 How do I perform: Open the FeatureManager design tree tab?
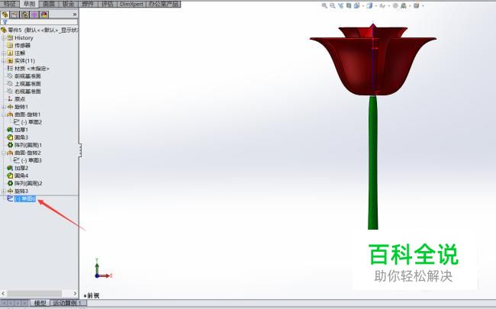click(5, 14)
